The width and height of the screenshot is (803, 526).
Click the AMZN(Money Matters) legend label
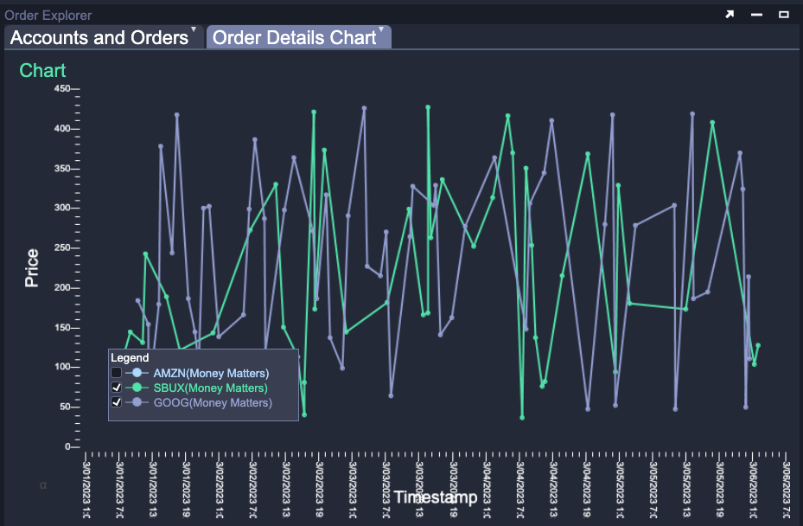211,373
